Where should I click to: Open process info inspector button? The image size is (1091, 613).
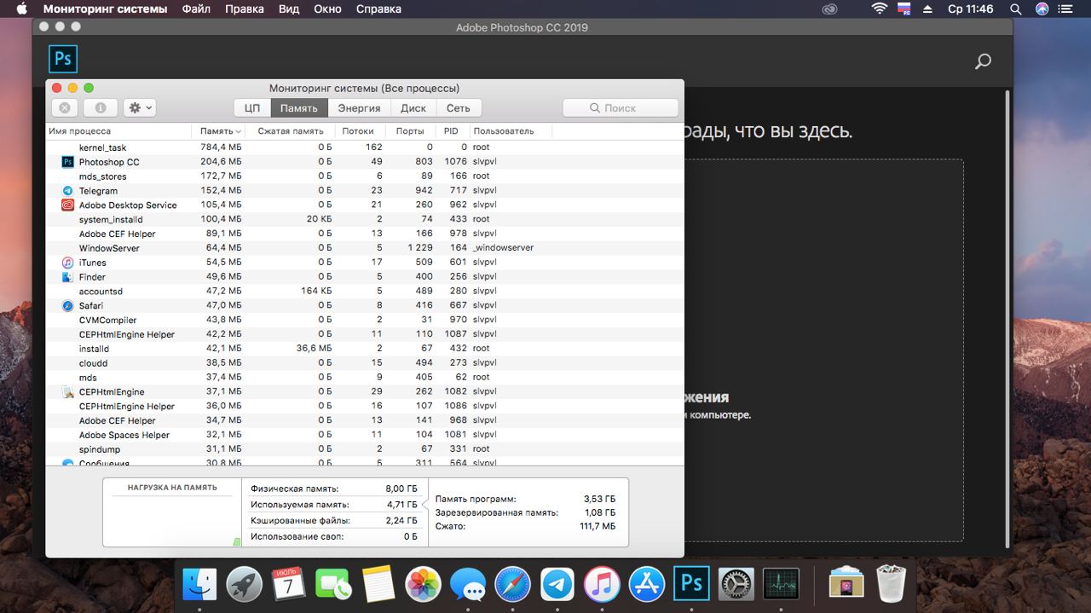point(101,107)
